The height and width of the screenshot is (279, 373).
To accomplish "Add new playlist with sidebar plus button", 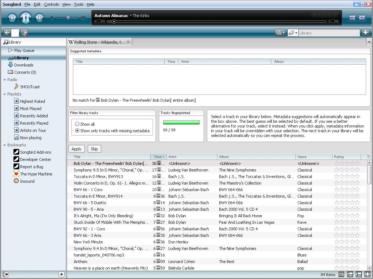I will pyautogui.click(x=61, y=275).
